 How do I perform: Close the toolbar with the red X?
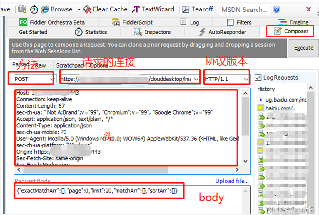[x=308, y=9]
